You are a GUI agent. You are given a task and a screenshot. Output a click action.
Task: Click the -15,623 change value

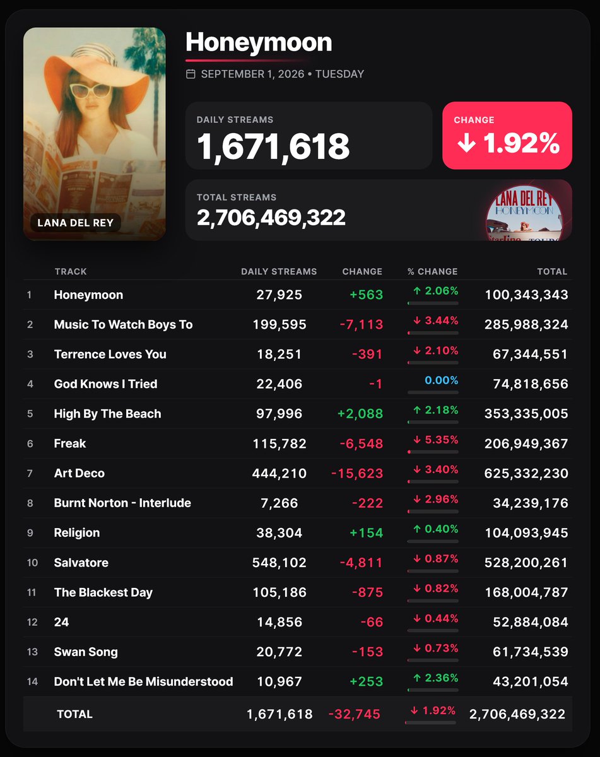(357, 473)
